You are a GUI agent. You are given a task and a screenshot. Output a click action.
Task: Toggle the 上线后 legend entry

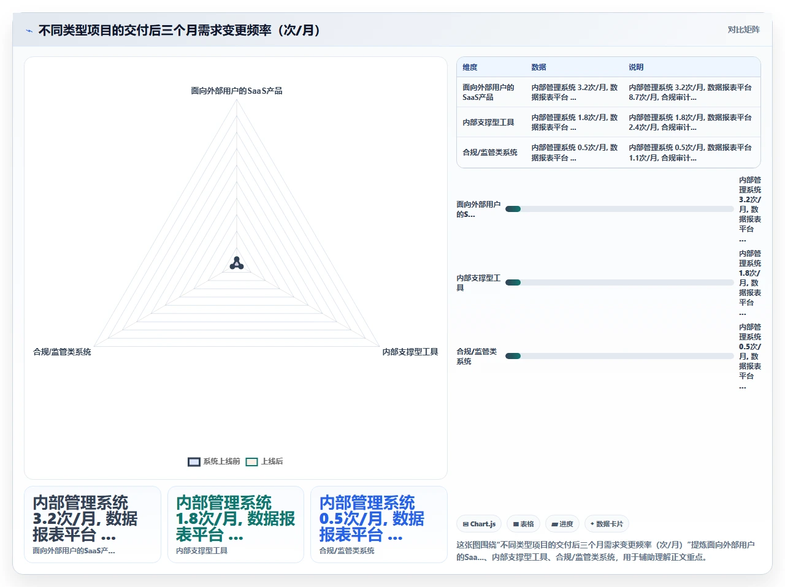click(264, 461)
